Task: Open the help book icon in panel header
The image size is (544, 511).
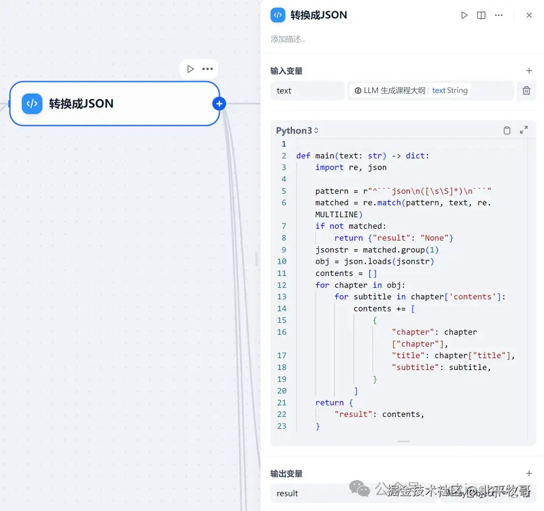Action: coord(481,15)
